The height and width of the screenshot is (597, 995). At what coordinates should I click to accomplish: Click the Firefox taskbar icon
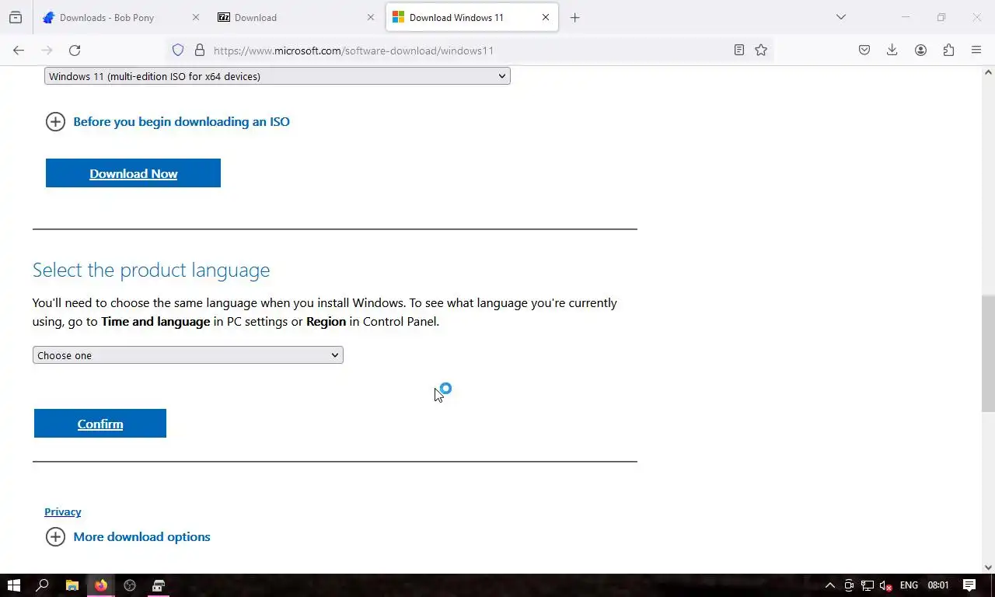pos(101,585)
